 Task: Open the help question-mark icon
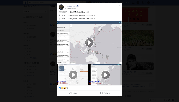[x=149, y=3]
